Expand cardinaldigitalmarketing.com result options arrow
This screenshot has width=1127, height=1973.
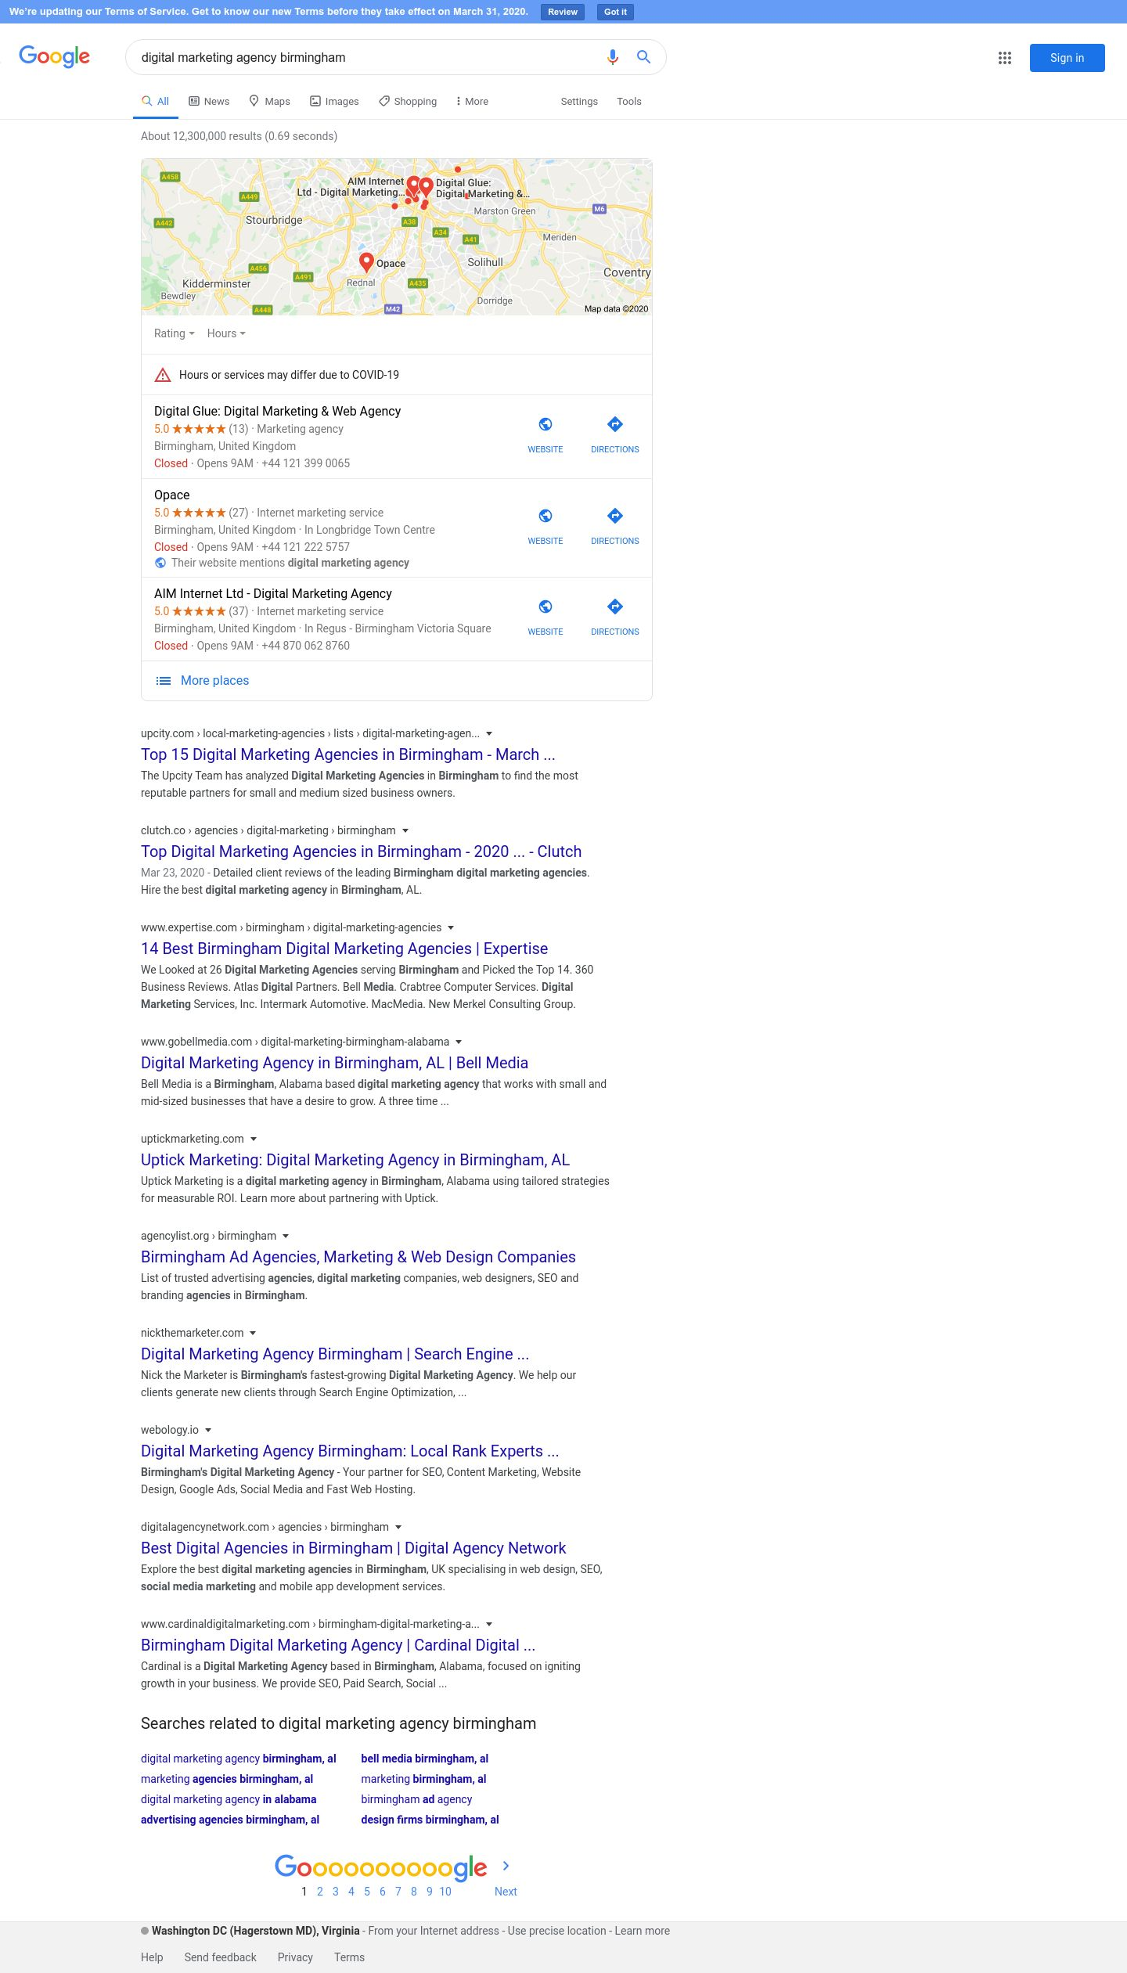pos(489,1625)
